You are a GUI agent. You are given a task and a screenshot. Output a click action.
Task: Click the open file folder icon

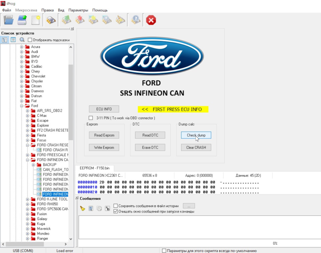[x=9, y=20]
